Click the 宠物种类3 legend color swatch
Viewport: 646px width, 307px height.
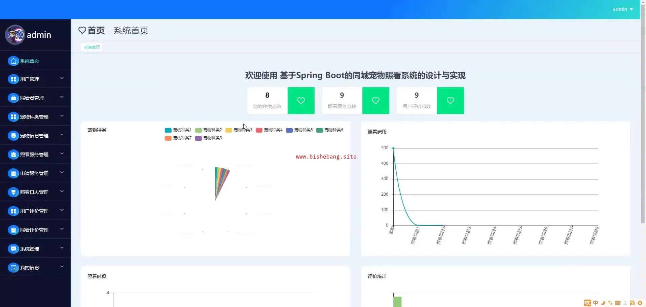[229, 130]
